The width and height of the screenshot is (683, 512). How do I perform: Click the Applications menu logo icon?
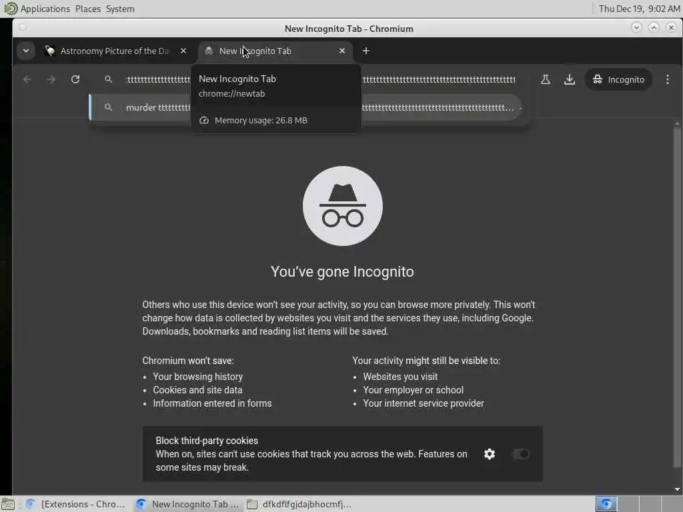tap(11, 8)
